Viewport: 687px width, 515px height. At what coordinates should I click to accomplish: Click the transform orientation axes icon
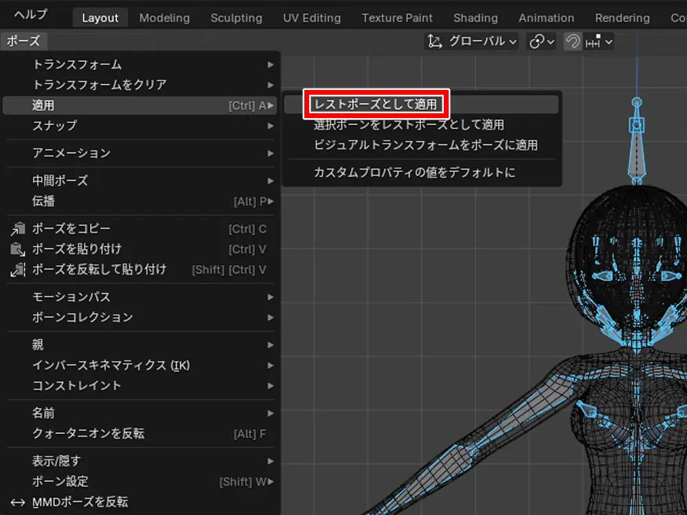433,42
